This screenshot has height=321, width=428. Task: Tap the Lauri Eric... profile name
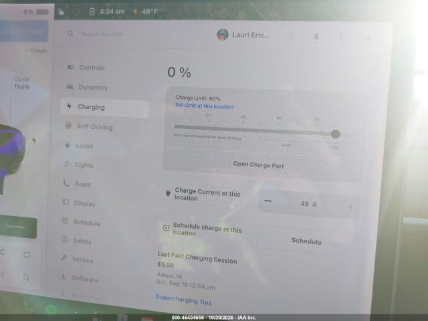click(x=251, y=35)
